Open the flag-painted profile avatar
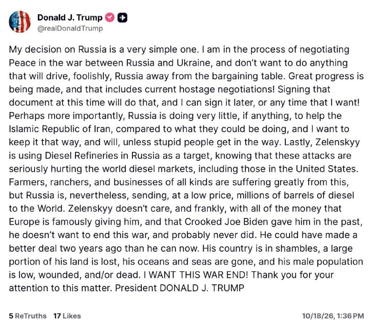This screenshot has width=373, height=330. tap(20, 21)
